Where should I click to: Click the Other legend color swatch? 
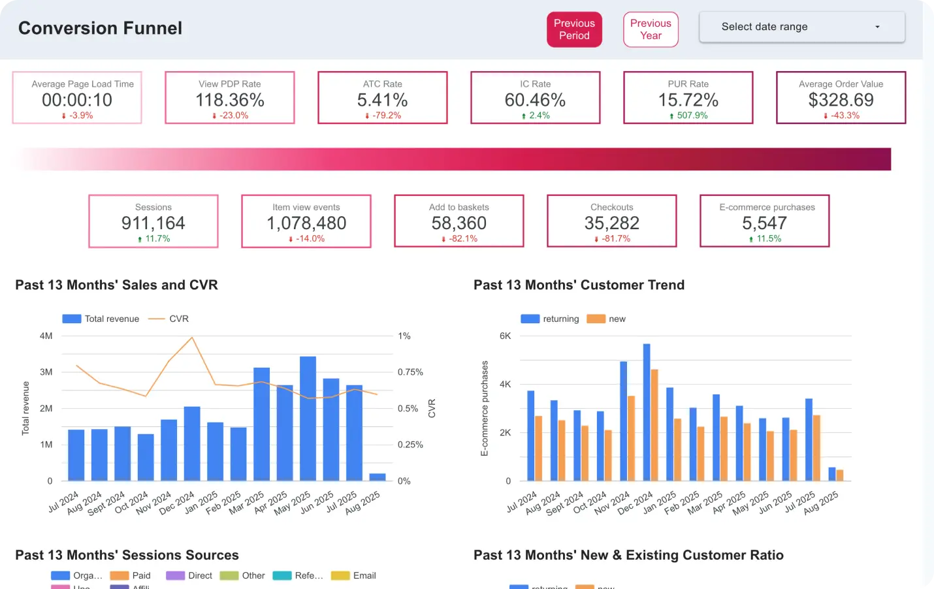pyautogui.click(x=230, y=575)
